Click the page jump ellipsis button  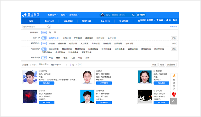pyautogui.click(x=80, y=65)
